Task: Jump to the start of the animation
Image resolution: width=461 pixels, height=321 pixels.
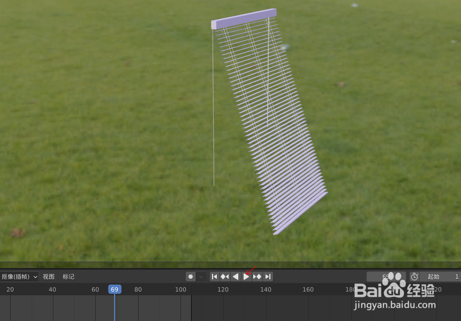Action: click(x=214, y=277)
